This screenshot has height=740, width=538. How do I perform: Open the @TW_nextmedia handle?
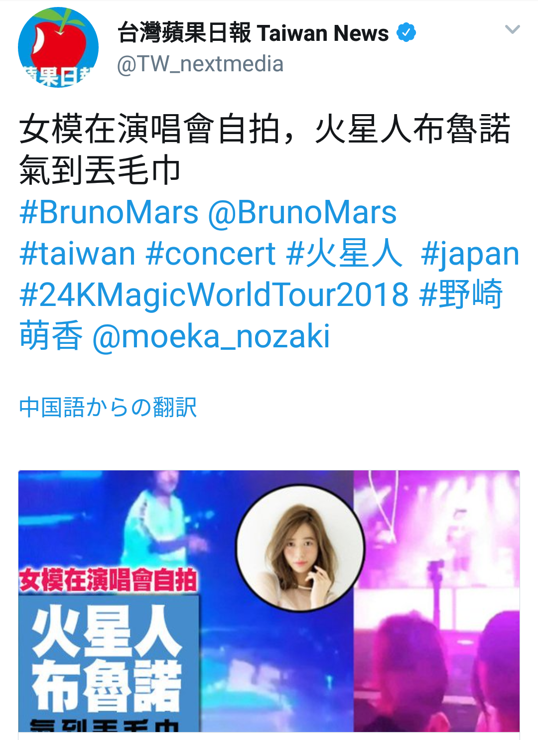point(200,64)
